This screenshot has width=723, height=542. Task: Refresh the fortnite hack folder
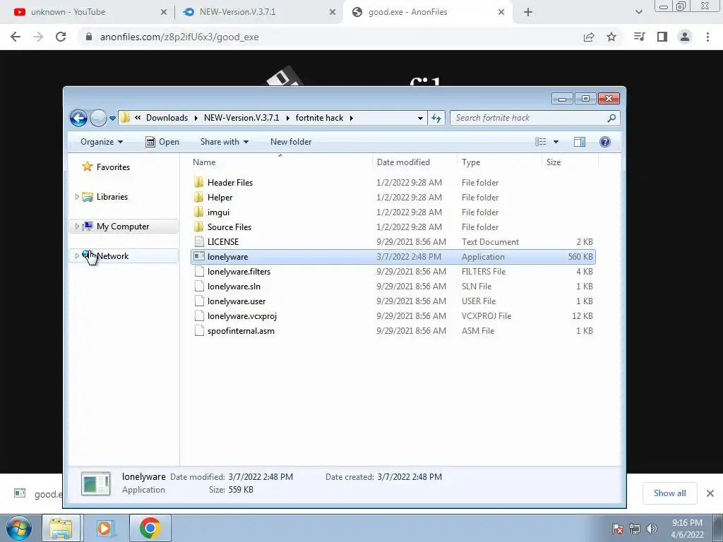tap(436, 118)
